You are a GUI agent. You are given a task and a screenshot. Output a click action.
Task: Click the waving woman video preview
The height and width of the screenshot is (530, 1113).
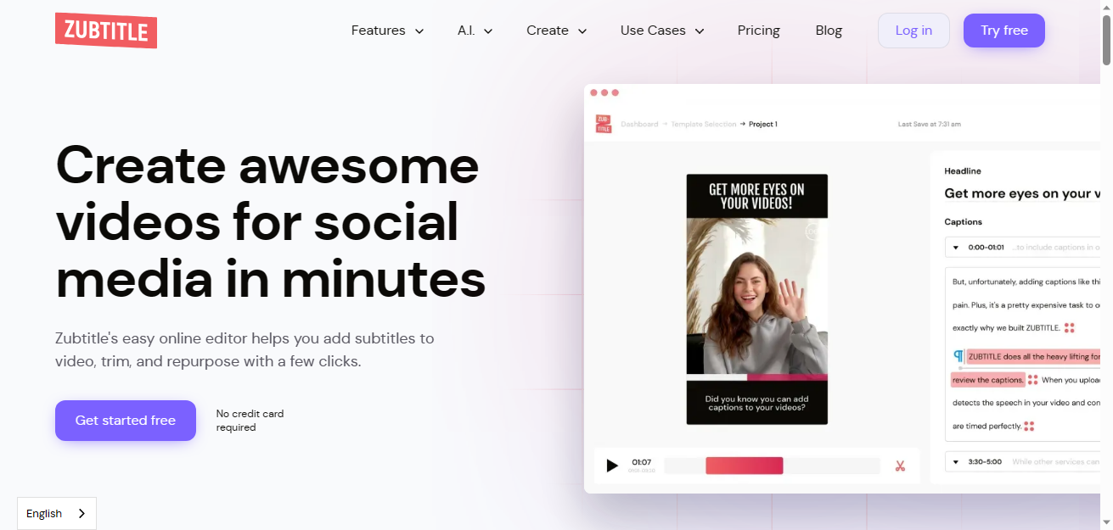click(x=757, y=296)
